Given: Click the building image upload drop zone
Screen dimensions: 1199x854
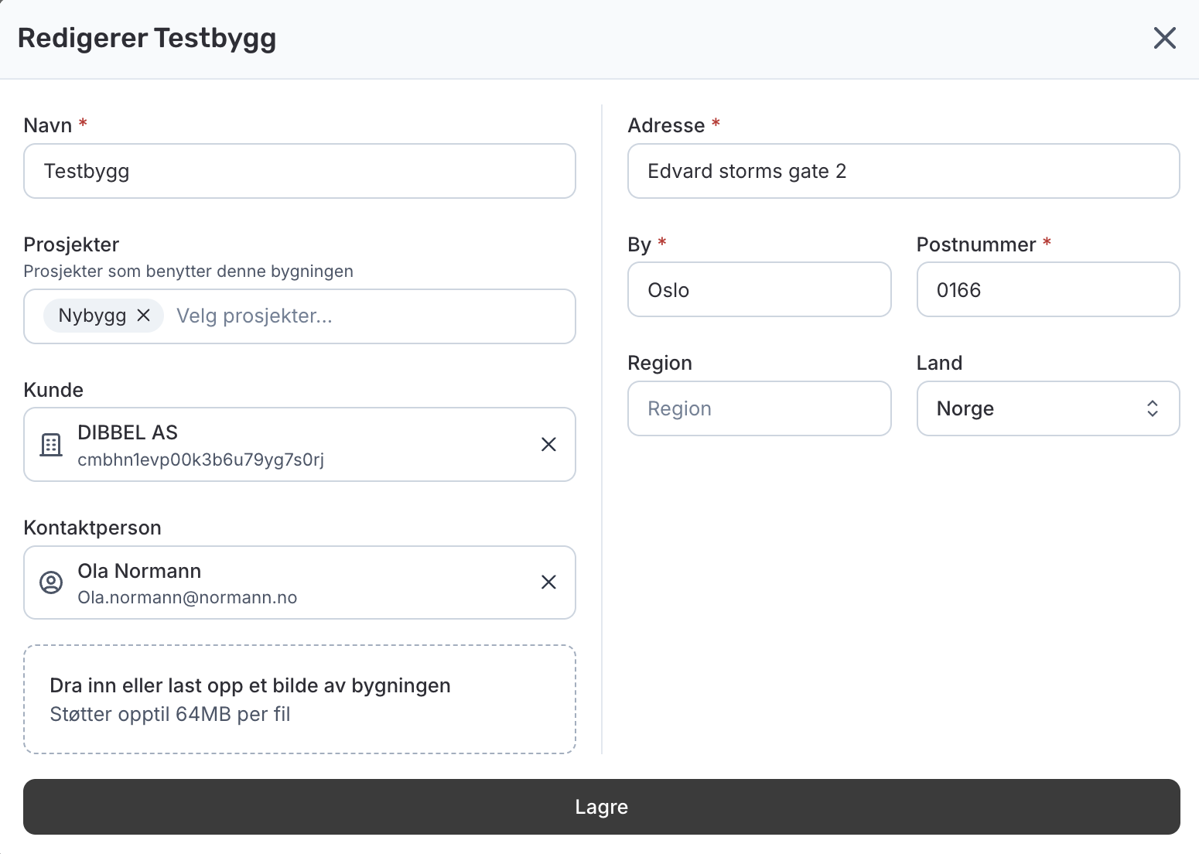Looking at the screenshot, I should [x=299, y=699].
